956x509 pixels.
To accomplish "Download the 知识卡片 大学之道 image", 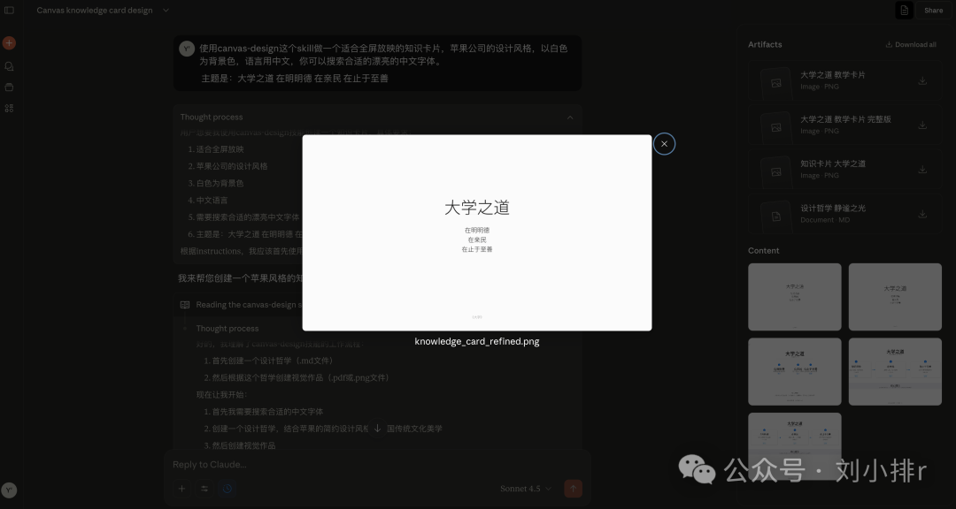I will [922, 170].
